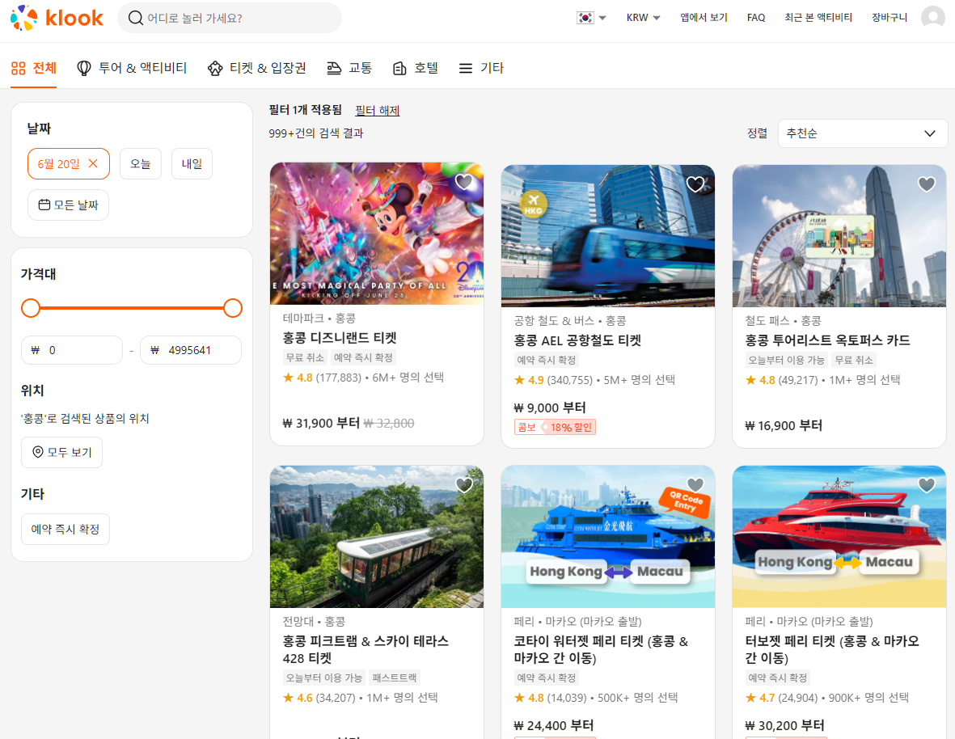The height and width of the screenshot is (739, 955).
Task: Favorite the 코타이 워터젯 페리 heart
Action: click(695, 484)
